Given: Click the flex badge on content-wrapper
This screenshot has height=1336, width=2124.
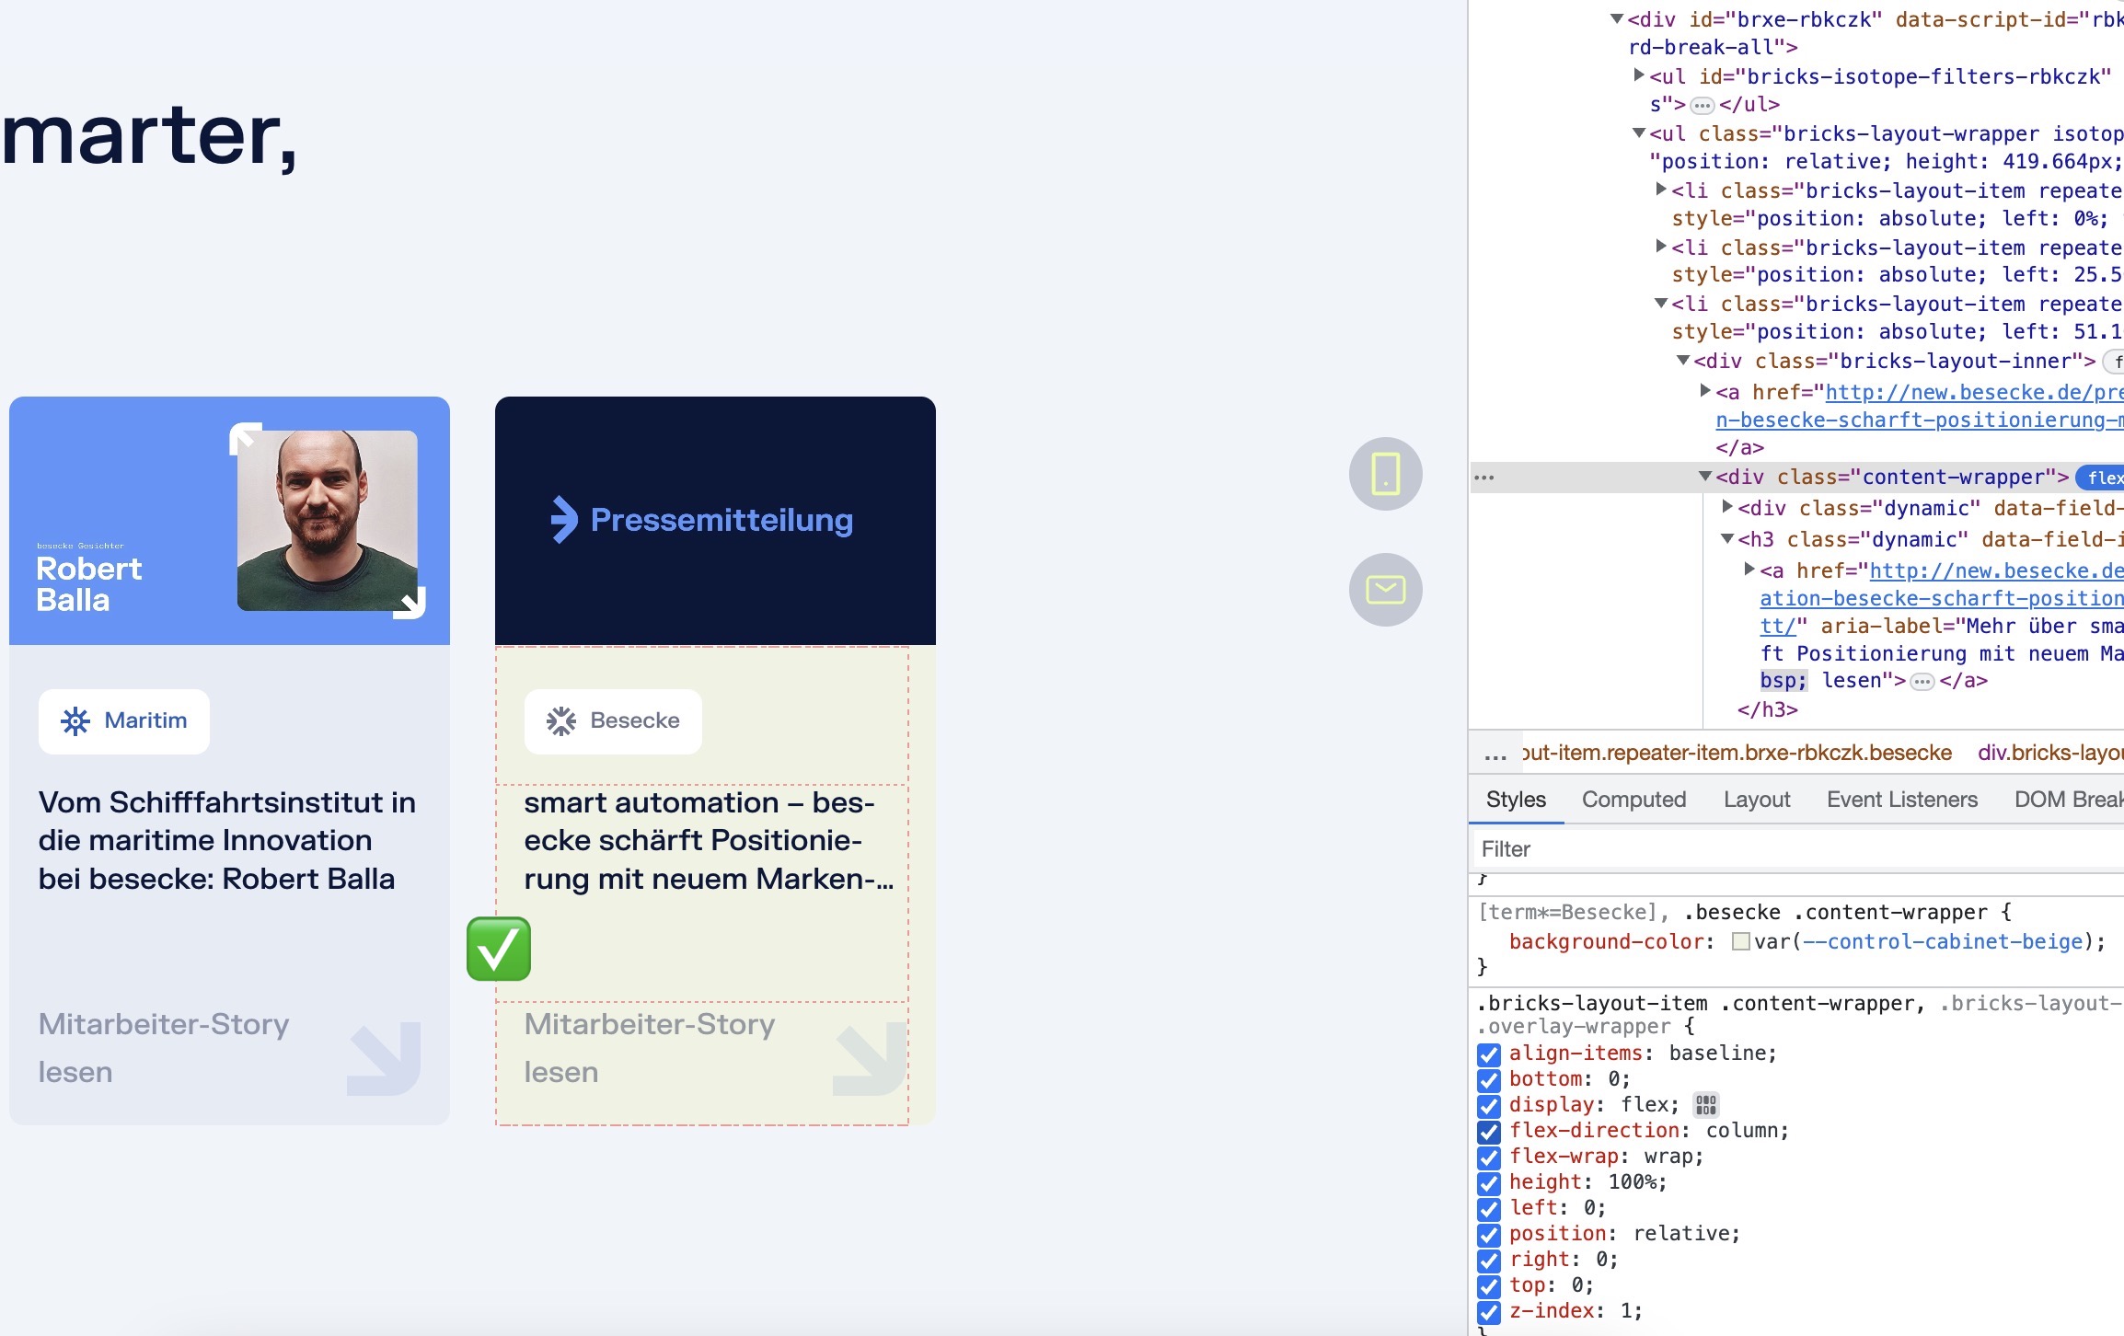Looking at the screenshot, I should (2103, 478).
